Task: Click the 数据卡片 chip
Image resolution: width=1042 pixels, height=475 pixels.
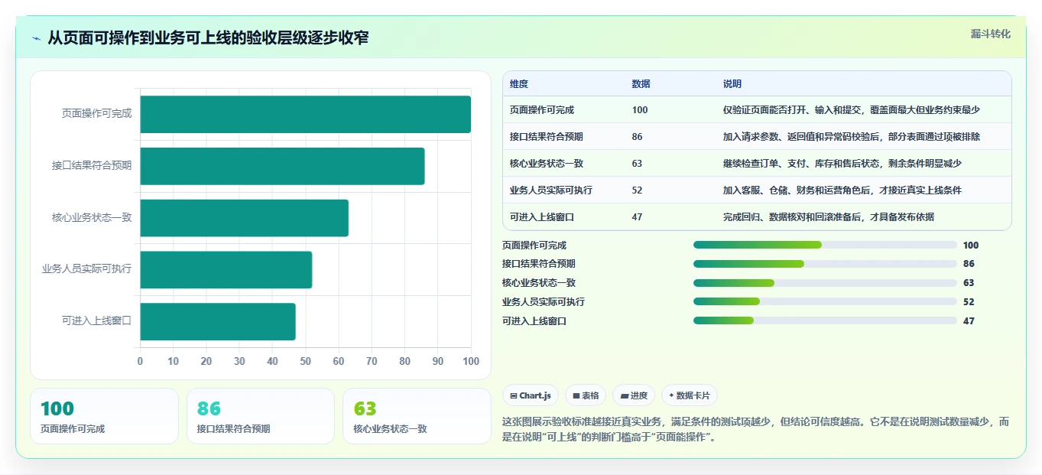Action: [x=689, y=395]
